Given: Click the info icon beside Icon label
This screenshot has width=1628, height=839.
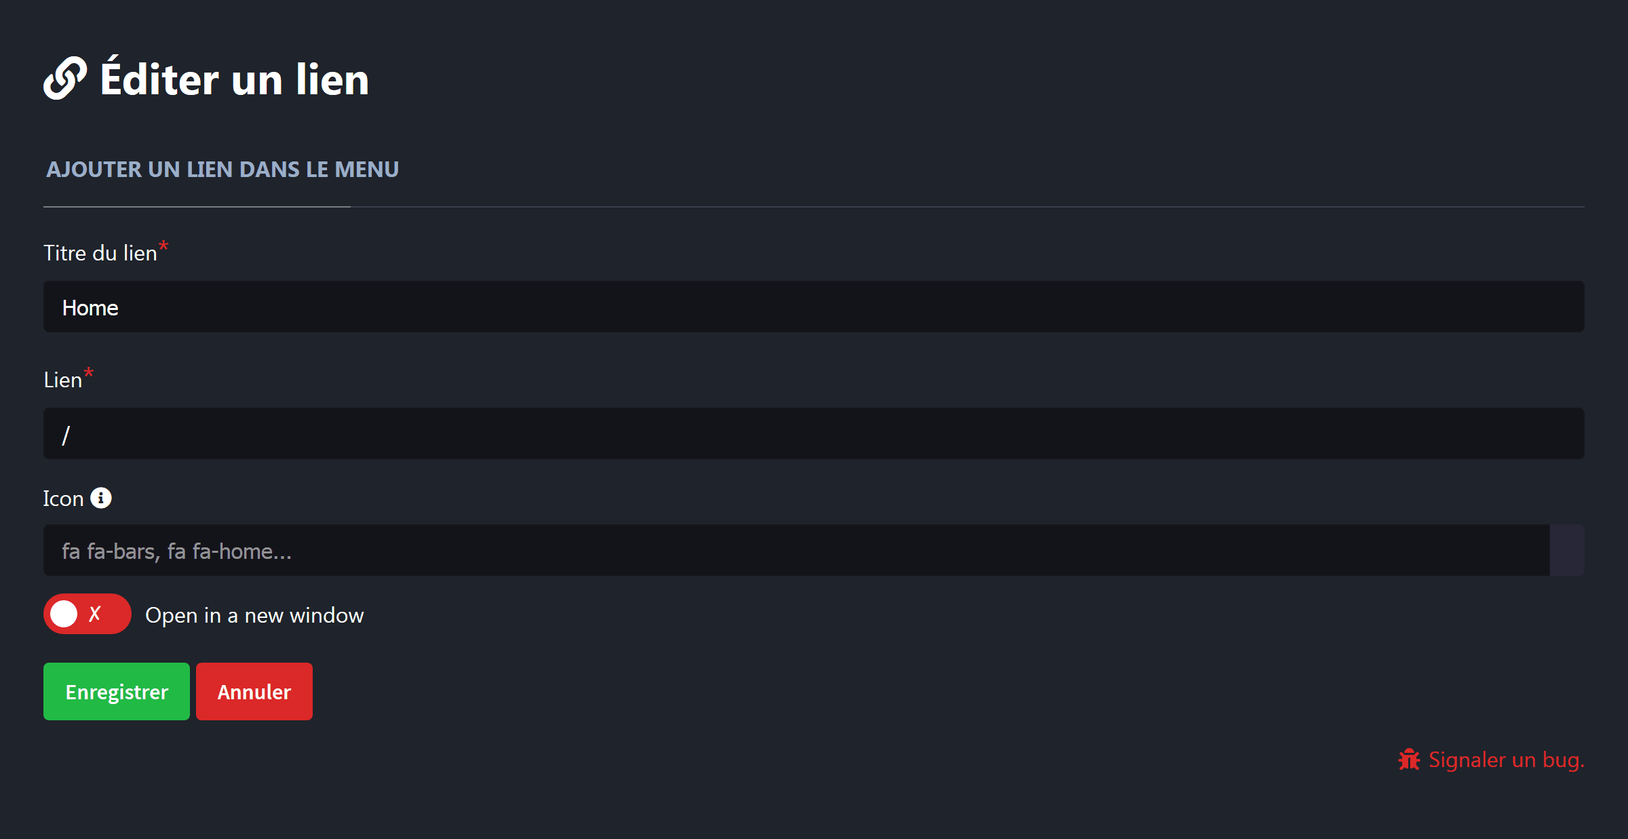Looking at the screenshot, I should pos(101,498).
